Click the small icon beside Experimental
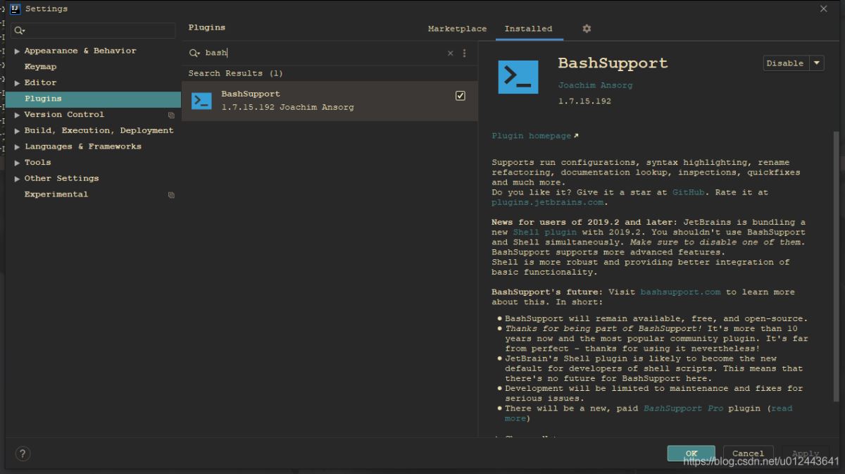The width and height of the screenshot is (845, 474). [x=171, y=194]
